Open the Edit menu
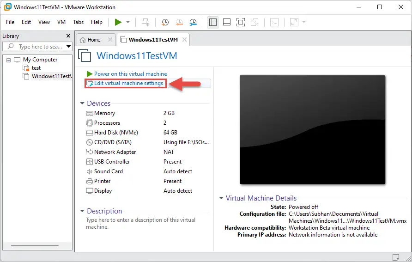Screen dimensions: 412x262 (x=26, y=22)
